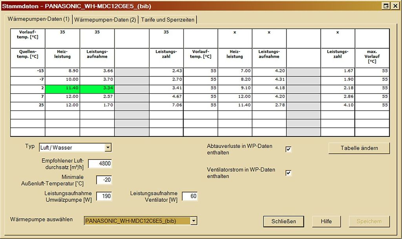Click the Tabelle ändern button
The height and width of the screenshot is (239, 402).
pyautogui.click(x=359, y=148)
